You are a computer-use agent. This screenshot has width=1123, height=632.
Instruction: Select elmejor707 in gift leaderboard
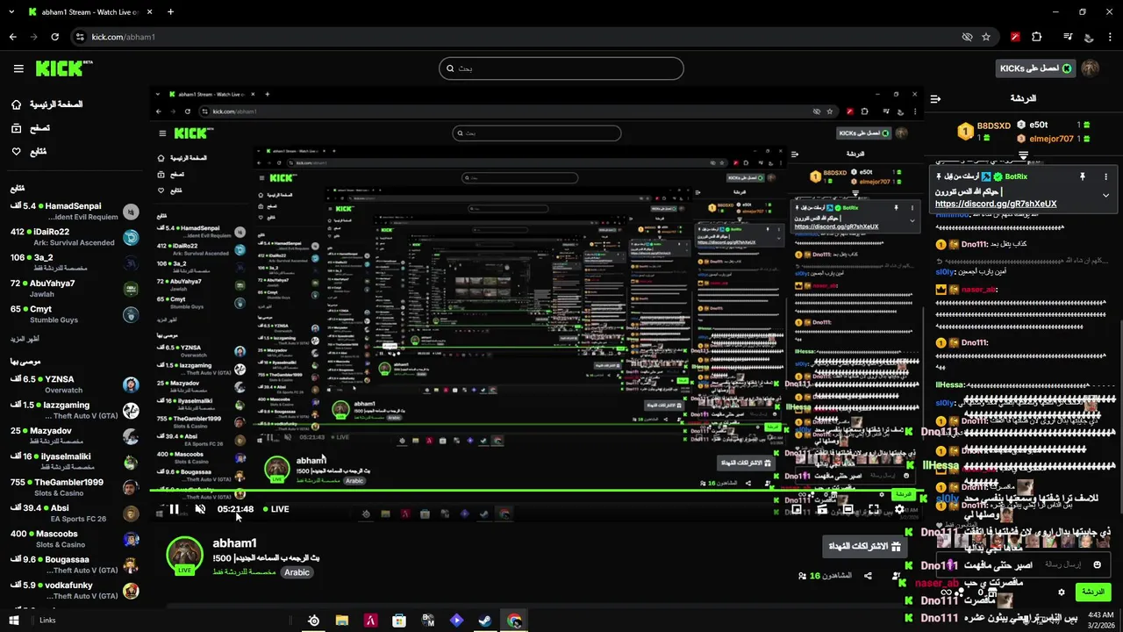[x=1052, y=139]
